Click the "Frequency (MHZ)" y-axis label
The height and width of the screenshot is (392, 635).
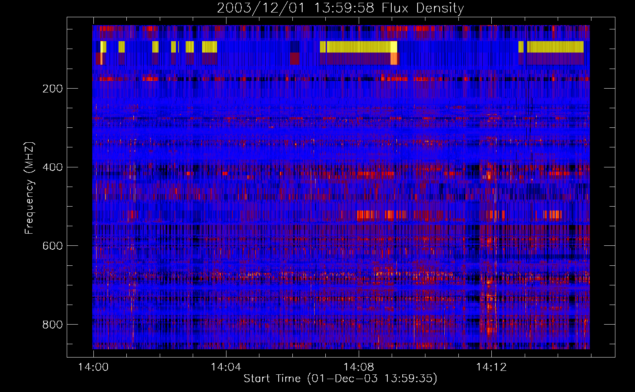point(29,188)
